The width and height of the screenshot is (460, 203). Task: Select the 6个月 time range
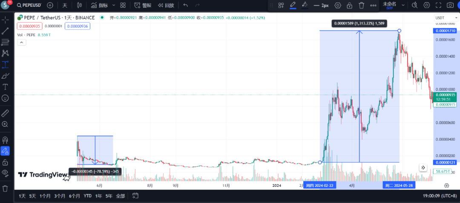pos(74,196)
